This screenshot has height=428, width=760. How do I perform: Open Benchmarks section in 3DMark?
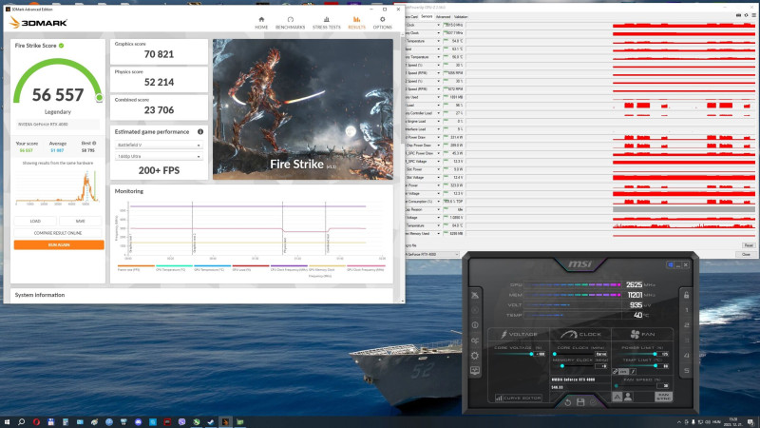click(292, 22)
